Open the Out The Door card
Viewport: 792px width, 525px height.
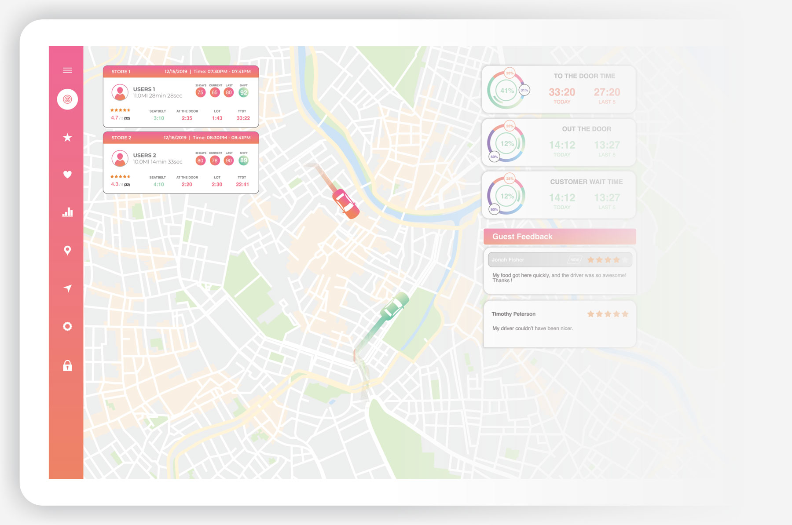click(559, 142)
